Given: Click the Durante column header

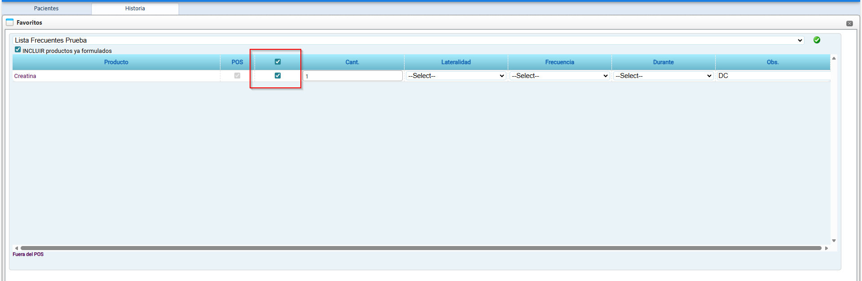Looking at the screenshot, I should (664, 62).
